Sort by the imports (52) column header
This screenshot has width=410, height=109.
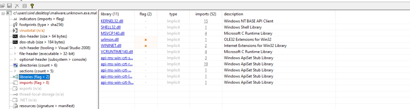(206, 14)
